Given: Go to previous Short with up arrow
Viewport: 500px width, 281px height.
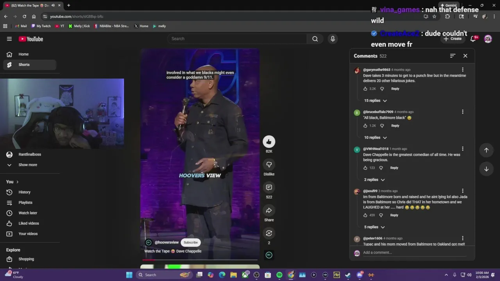Looking at the screenshot, I should point(486,150).
